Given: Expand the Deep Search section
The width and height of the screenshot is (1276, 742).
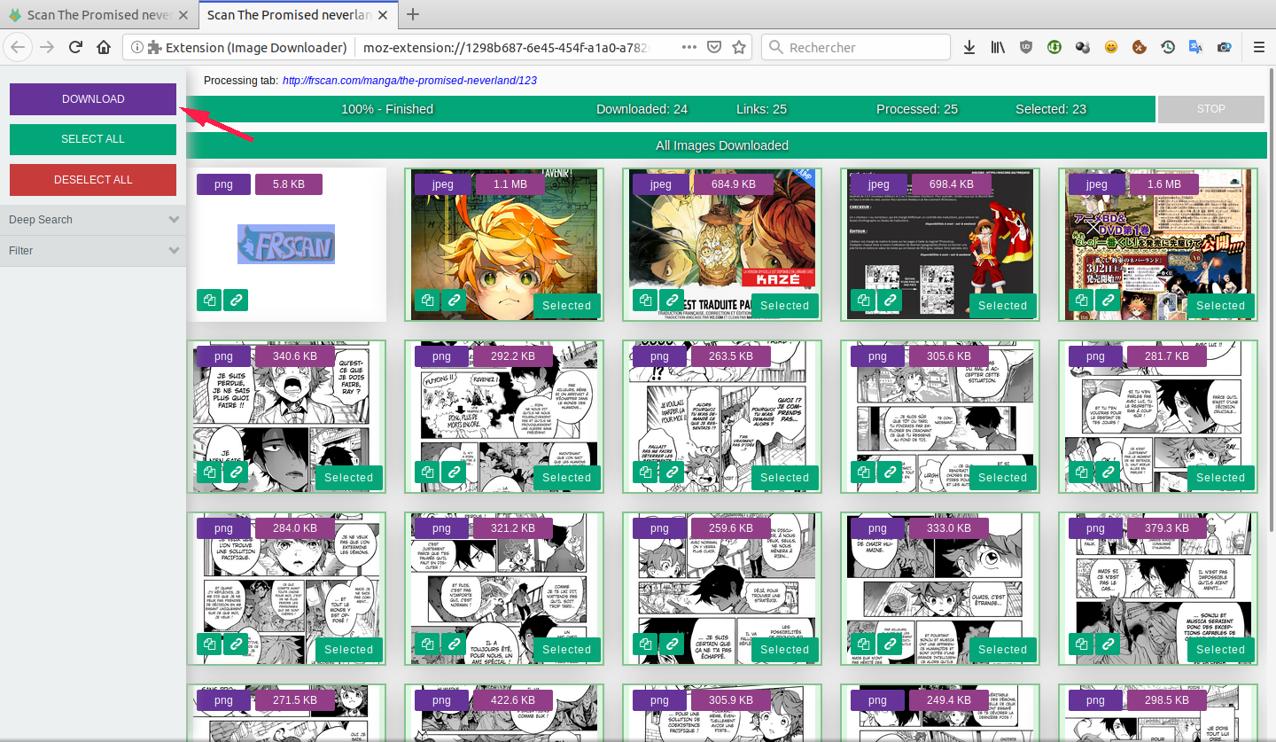Looking at the screenshot, I should tap(93, 220).
